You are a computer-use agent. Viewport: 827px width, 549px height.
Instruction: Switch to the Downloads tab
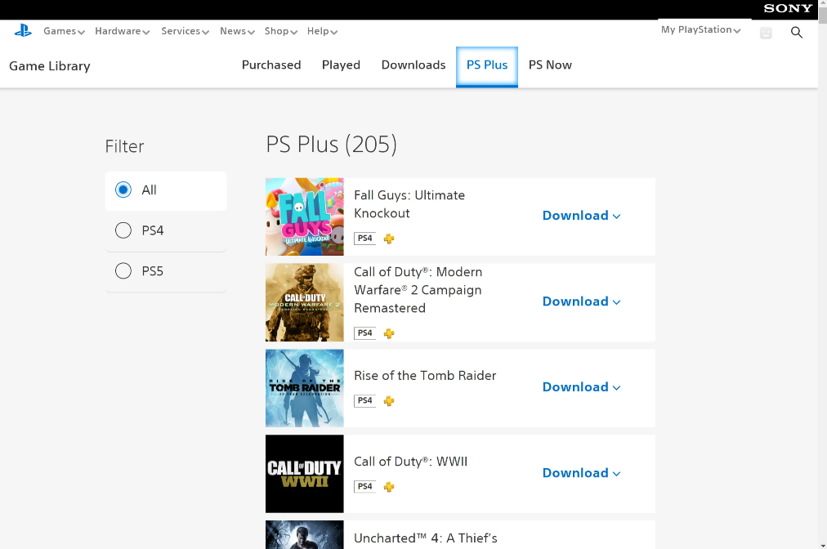point(413,65)
